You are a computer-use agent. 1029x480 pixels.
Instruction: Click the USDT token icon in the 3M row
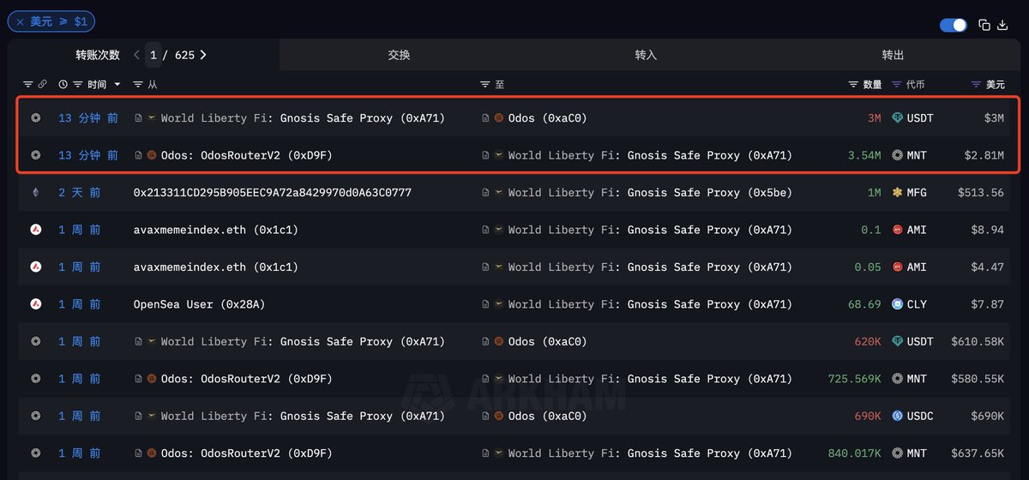pos(898,118)
